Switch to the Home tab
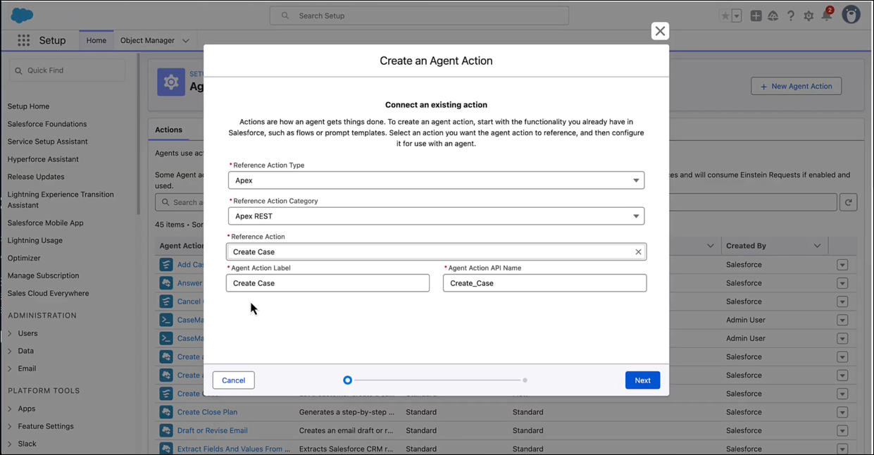The width and height of the screenshot is (874, 455). point(96,41)
